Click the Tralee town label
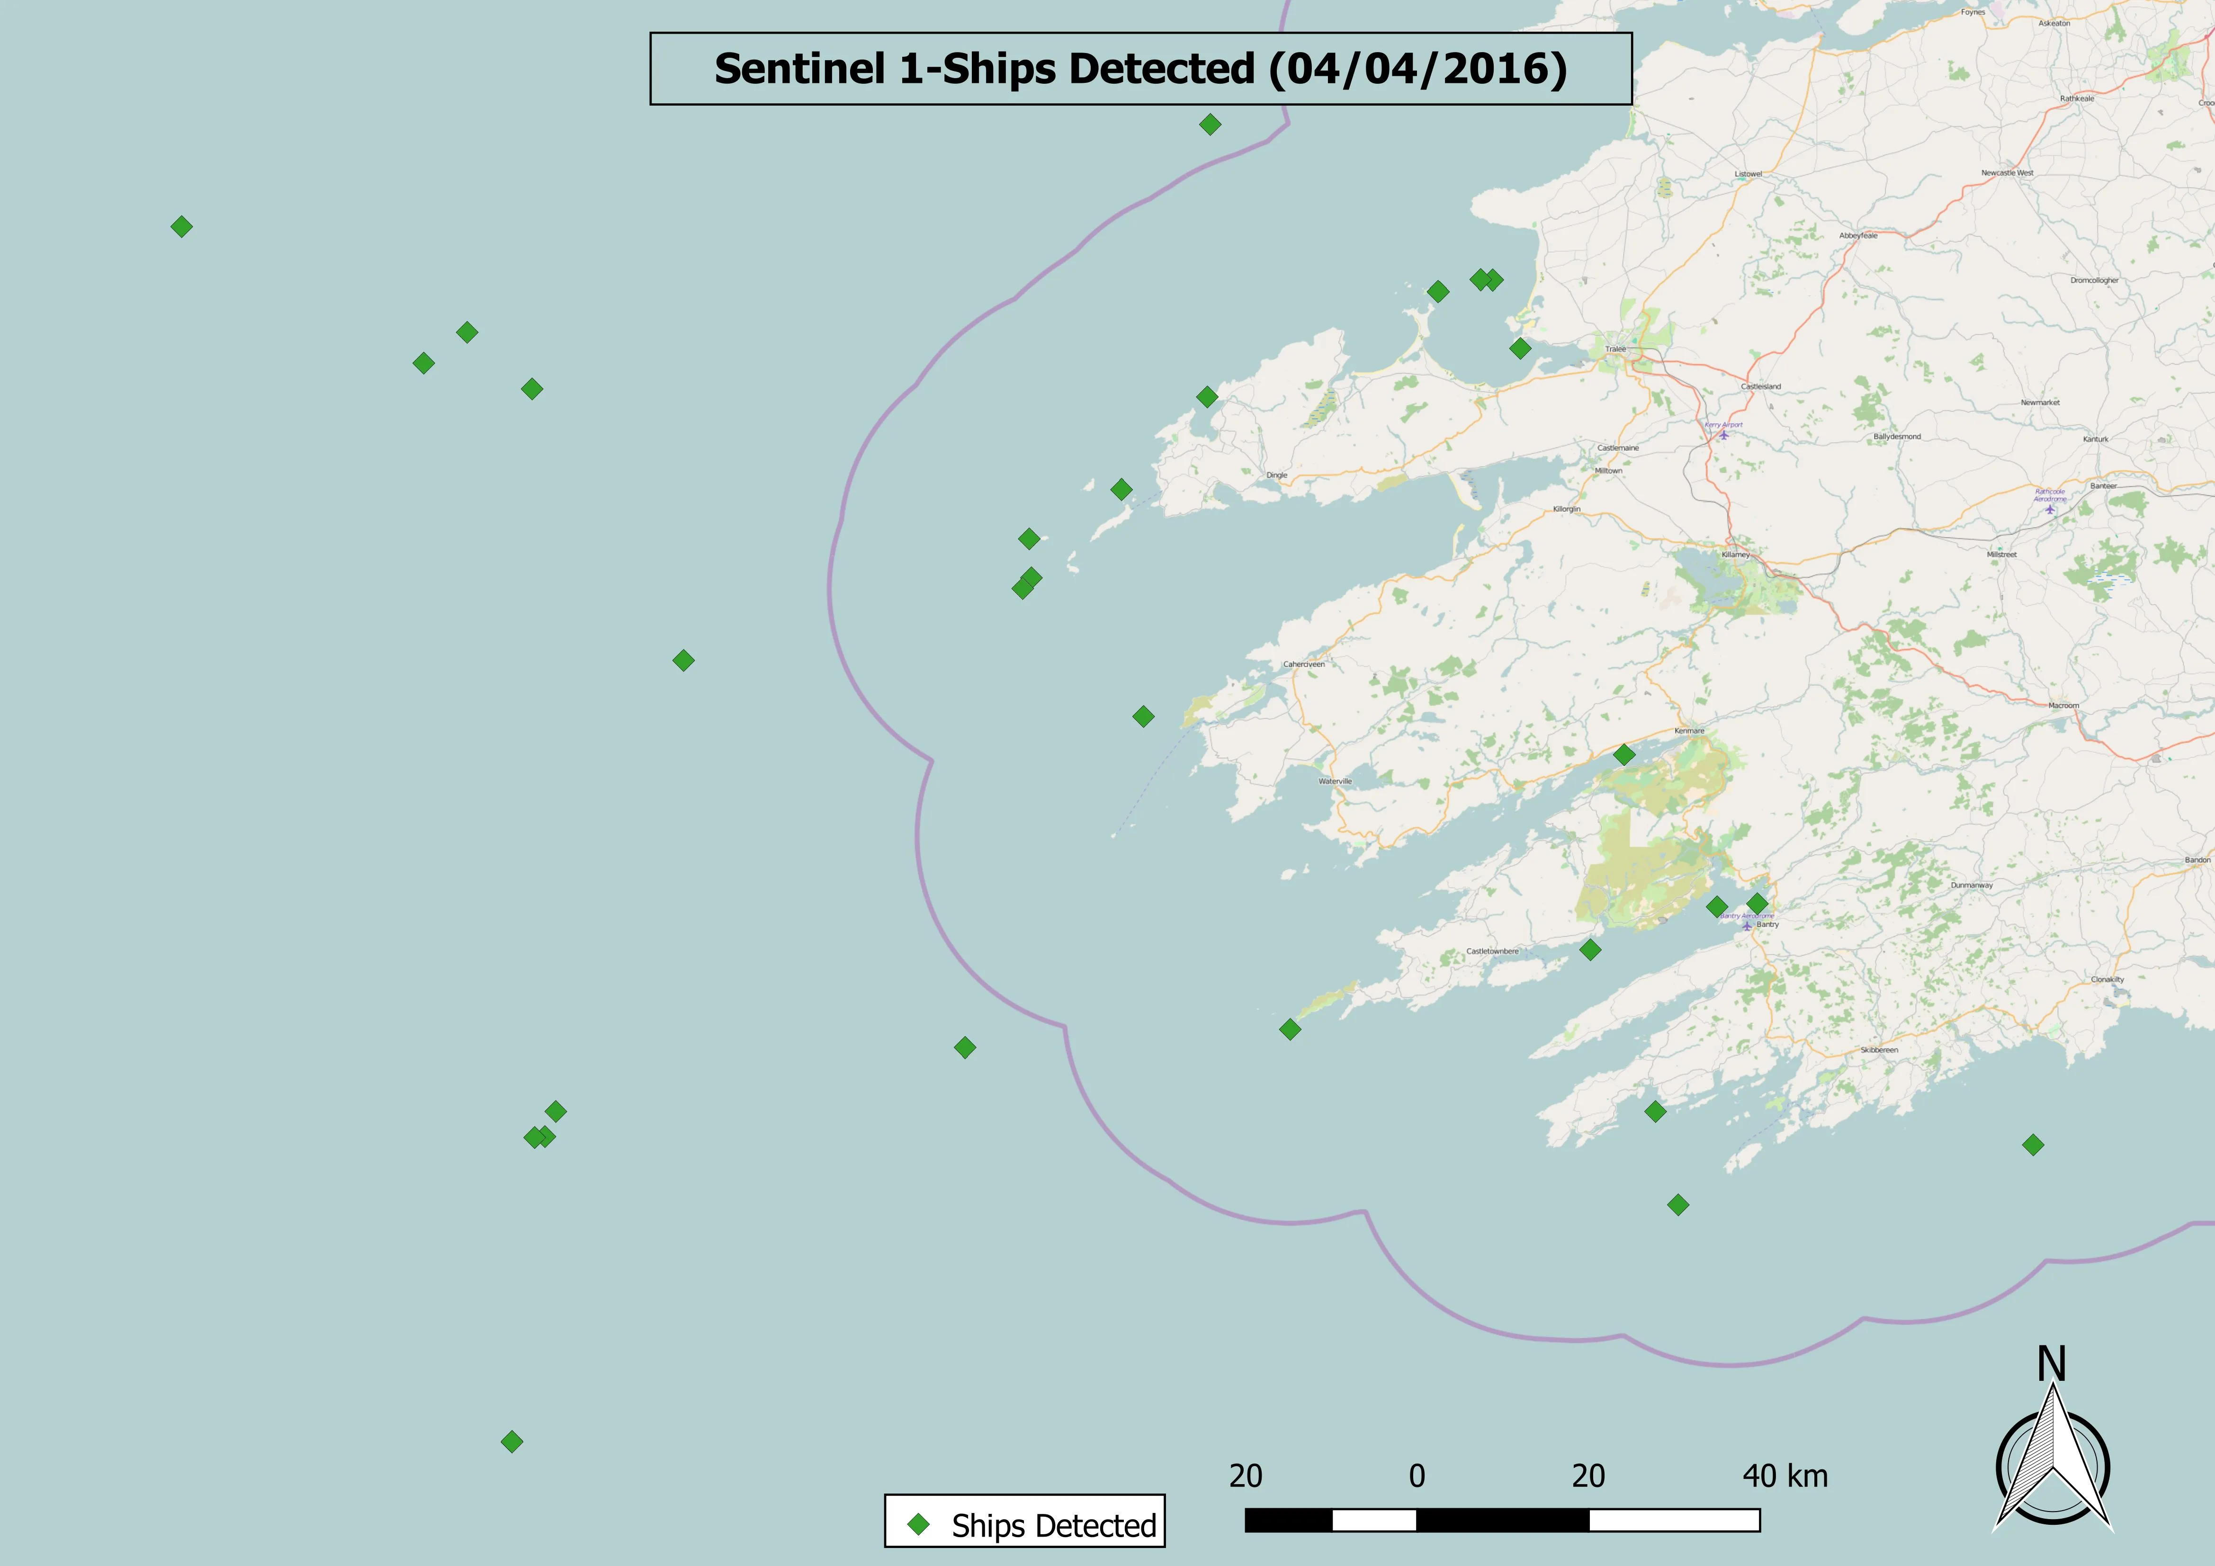The image size is (2215, 1566). click(1615, 349)
